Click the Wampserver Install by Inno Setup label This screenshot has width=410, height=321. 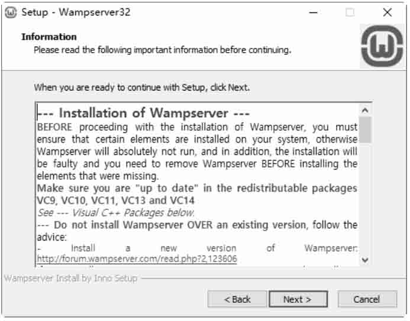click(70, 278)
